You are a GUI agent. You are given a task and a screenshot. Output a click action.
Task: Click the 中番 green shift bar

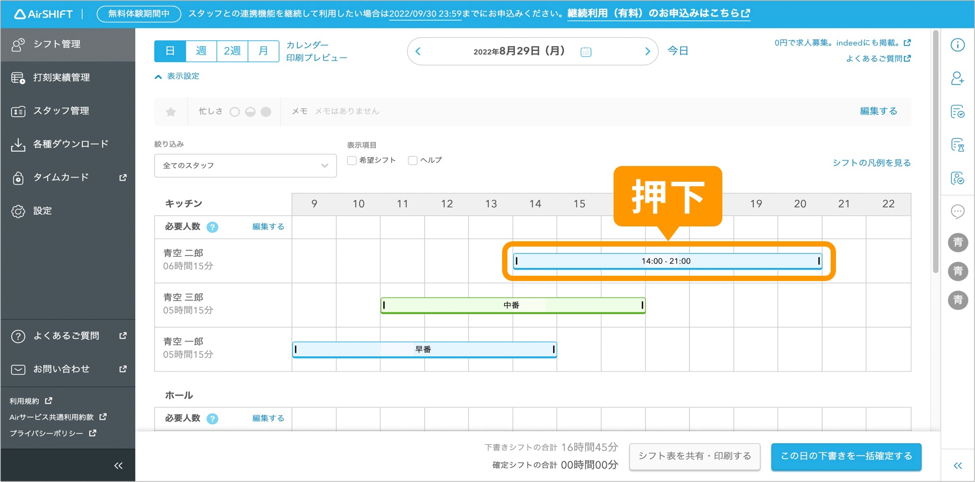(512, 305)
